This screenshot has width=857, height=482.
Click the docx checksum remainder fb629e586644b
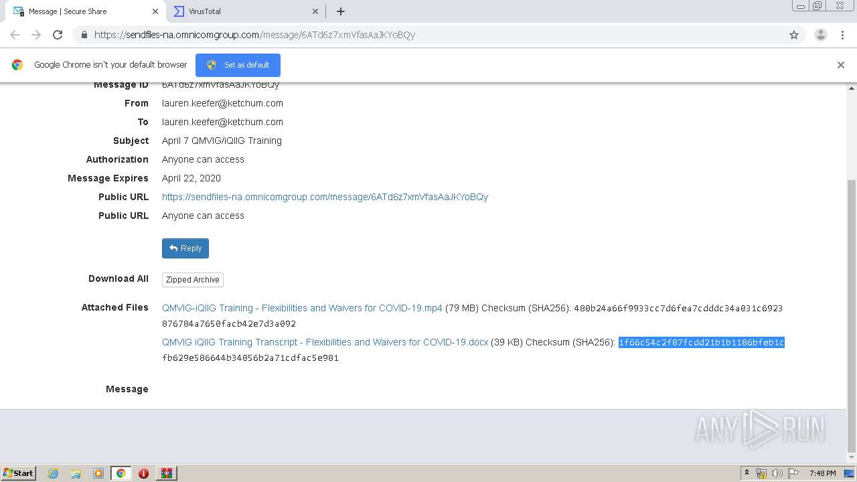pos(250,358)
